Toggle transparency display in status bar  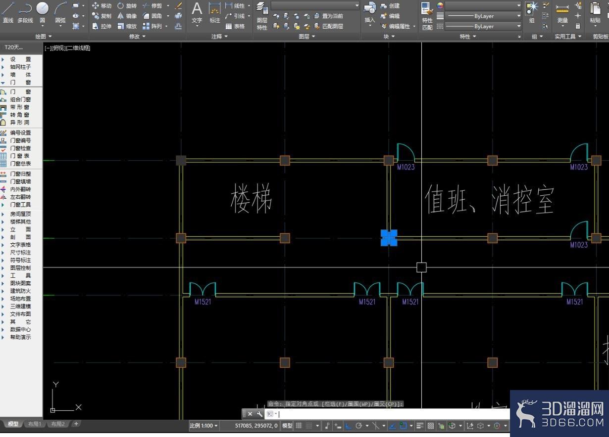click(431, 426)
